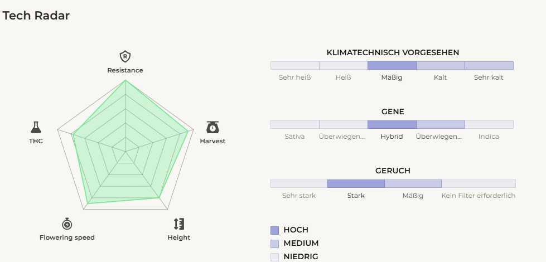The height and width of the screenshot is (262, 546).
Task: Select the Mäßig climate bar segment
Action: (x=392, y=66)
